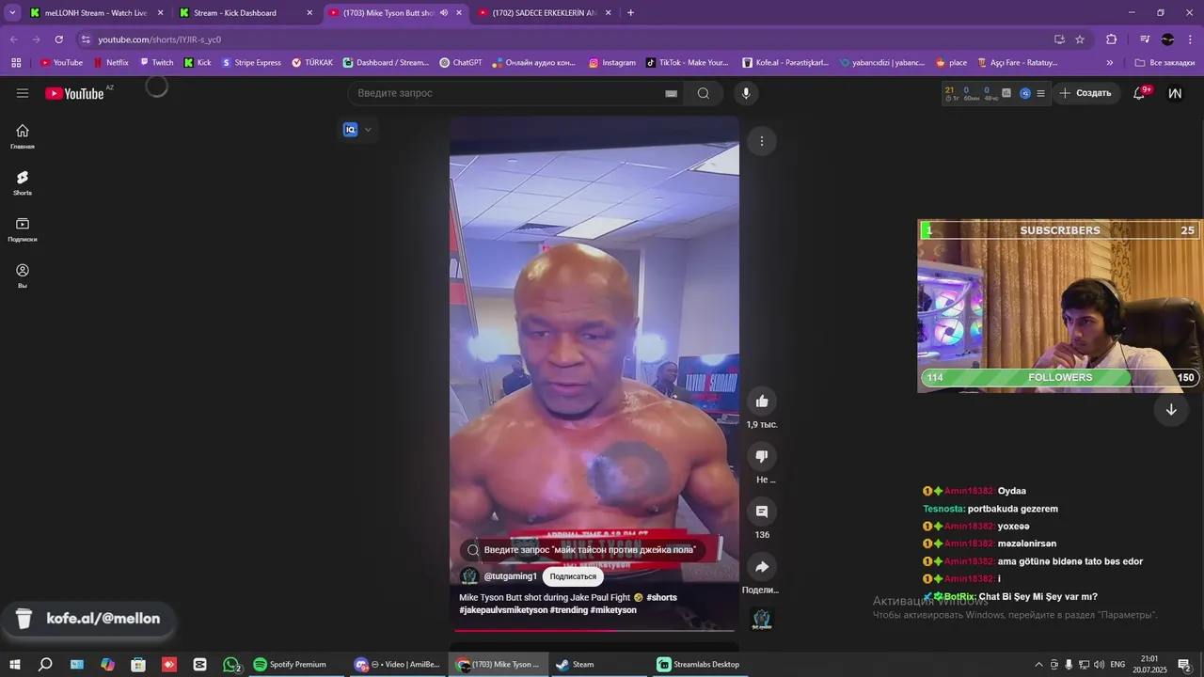
Task: Open the taskbar volume control
Action: [1099, 665]
